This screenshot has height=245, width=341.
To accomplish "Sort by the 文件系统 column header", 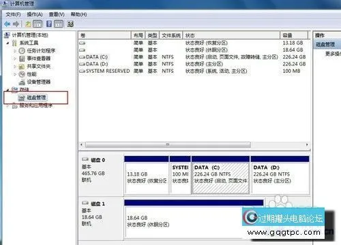I will [171, 35].
